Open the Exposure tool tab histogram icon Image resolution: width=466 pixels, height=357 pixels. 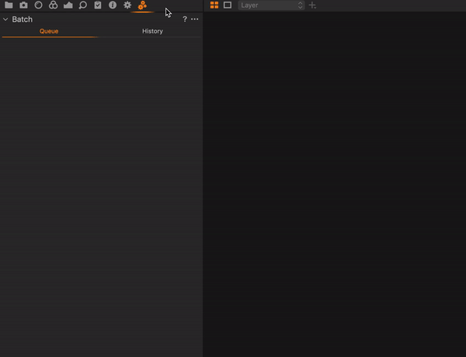(68, 5)
